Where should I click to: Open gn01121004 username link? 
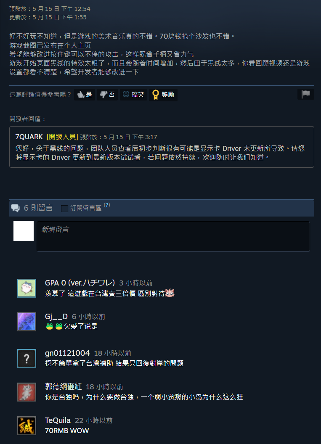pos(67,353)
